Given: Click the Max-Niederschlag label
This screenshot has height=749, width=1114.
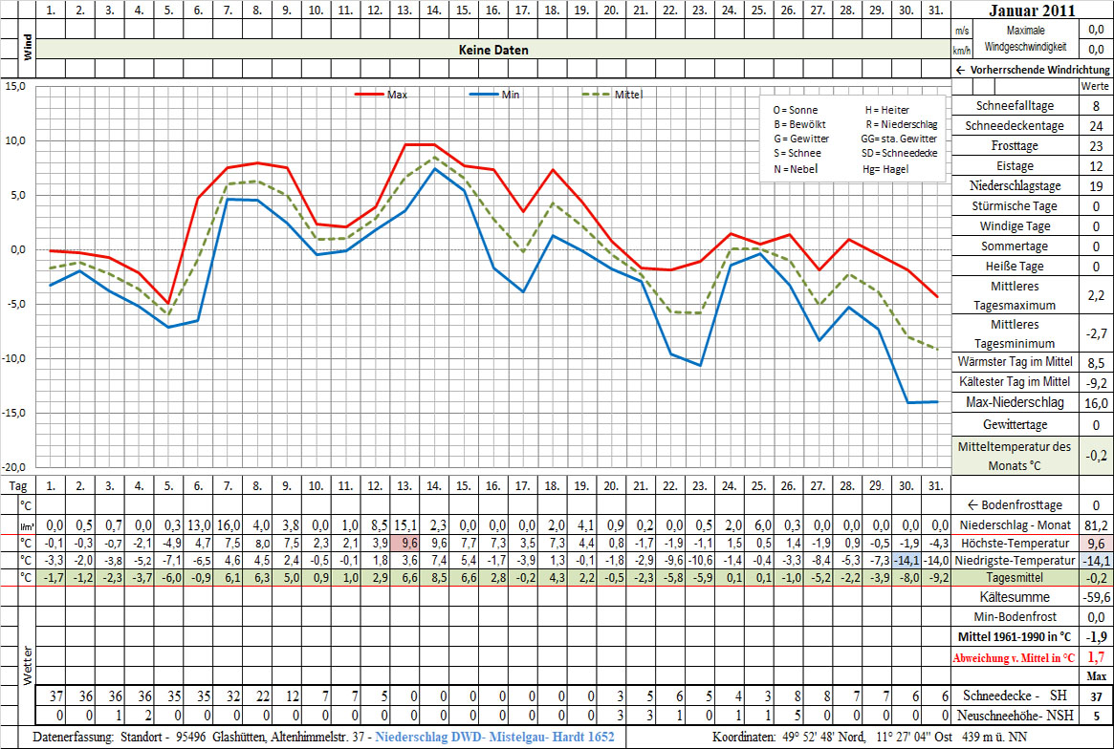Looking at the screenshot, I should point(1015,402).
